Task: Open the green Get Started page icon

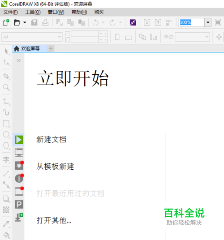Action: (x=19, y=140)
